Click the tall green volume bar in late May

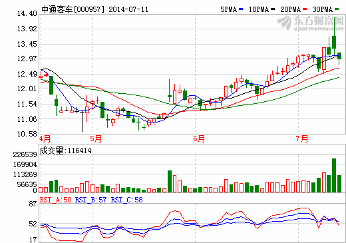click(x=170, y=181)
